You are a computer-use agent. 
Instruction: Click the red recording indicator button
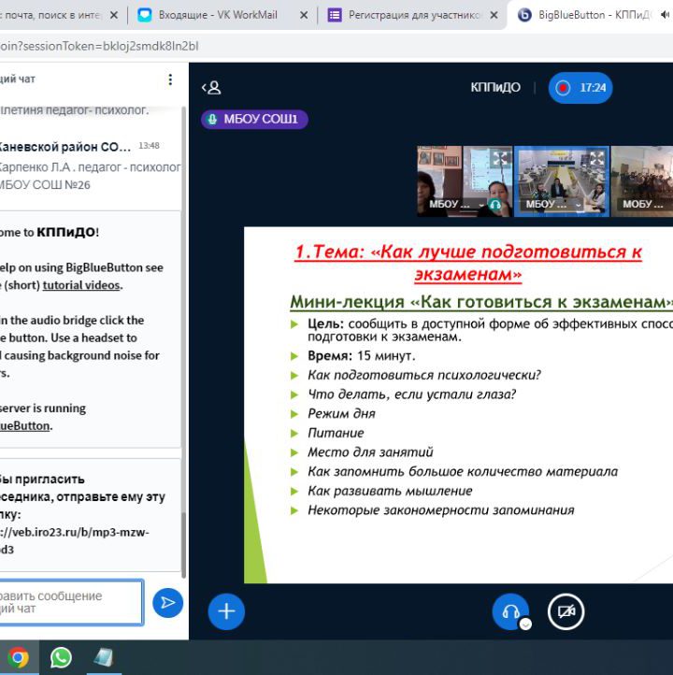click(580, 88)
